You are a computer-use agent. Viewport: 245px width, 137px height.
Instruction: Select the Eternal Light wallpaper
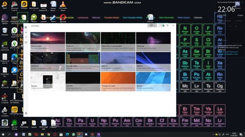[47, 41]
